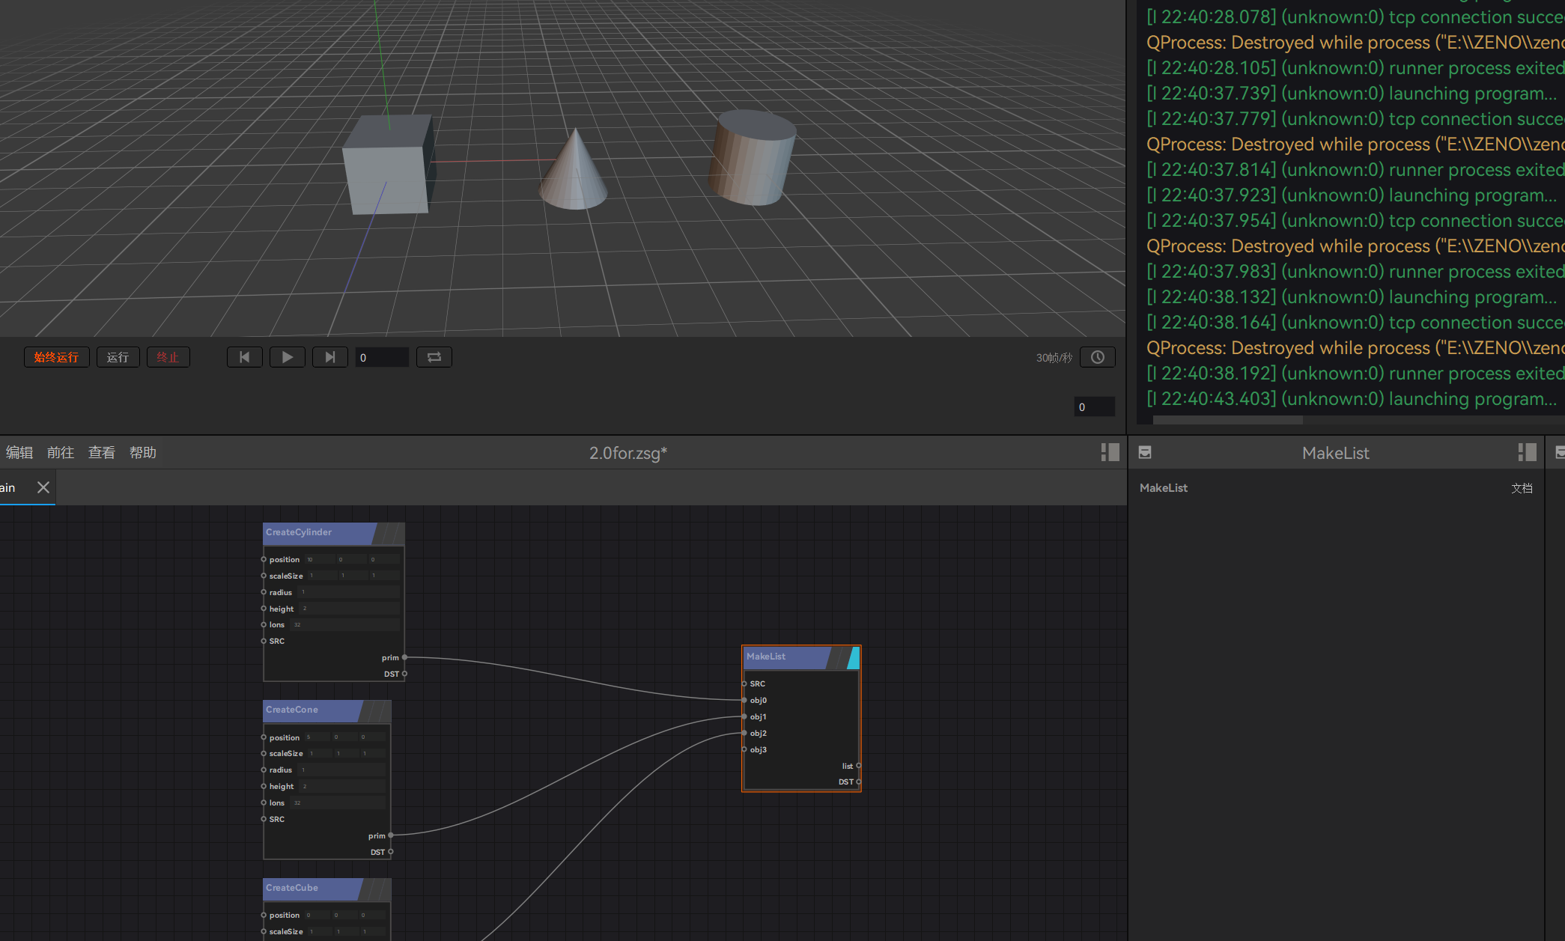Toggle the loop playback icon
The image size is (1565, 941).
(x=434, y=358)
